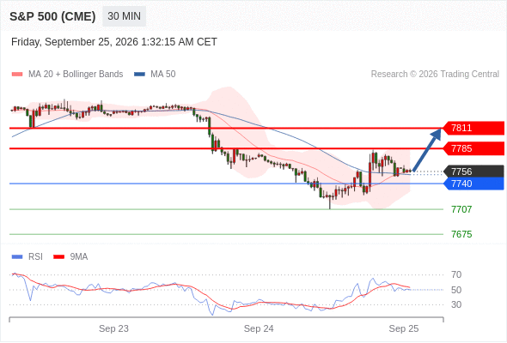
Task: Click the '9MA' legend label
Action: pos(79,257)
